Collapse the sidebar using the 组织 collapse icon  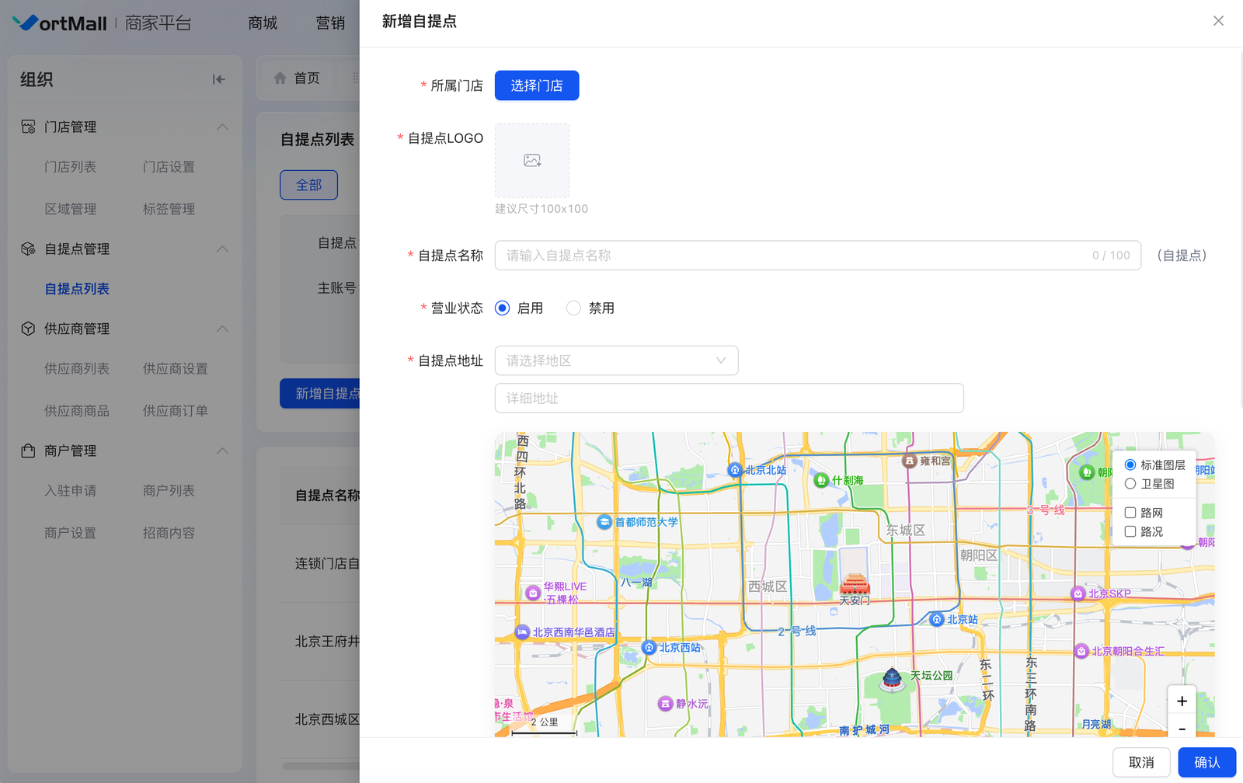(219, 79)
